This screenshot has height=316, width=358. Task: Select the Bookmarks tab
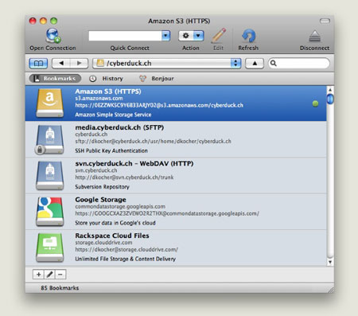coord(55,79)
